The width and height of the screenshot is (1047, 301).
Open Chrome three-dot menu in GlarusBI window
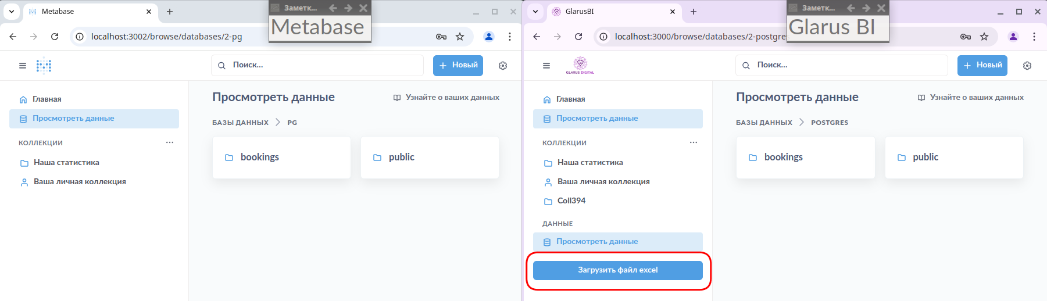(x=1034, y=37)
